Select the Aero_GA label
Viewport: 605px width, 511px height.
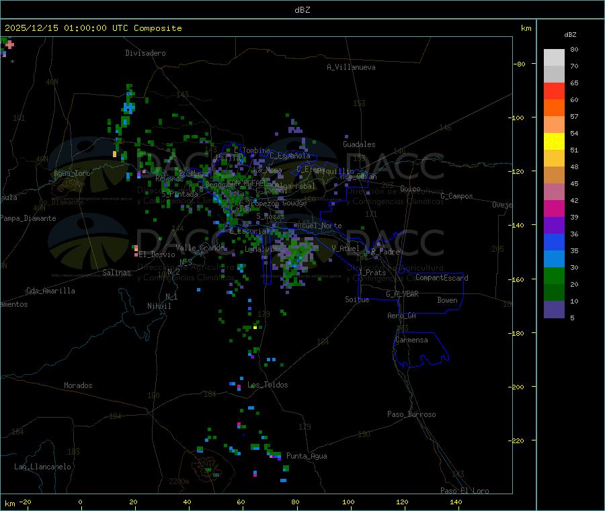(402, 316)
